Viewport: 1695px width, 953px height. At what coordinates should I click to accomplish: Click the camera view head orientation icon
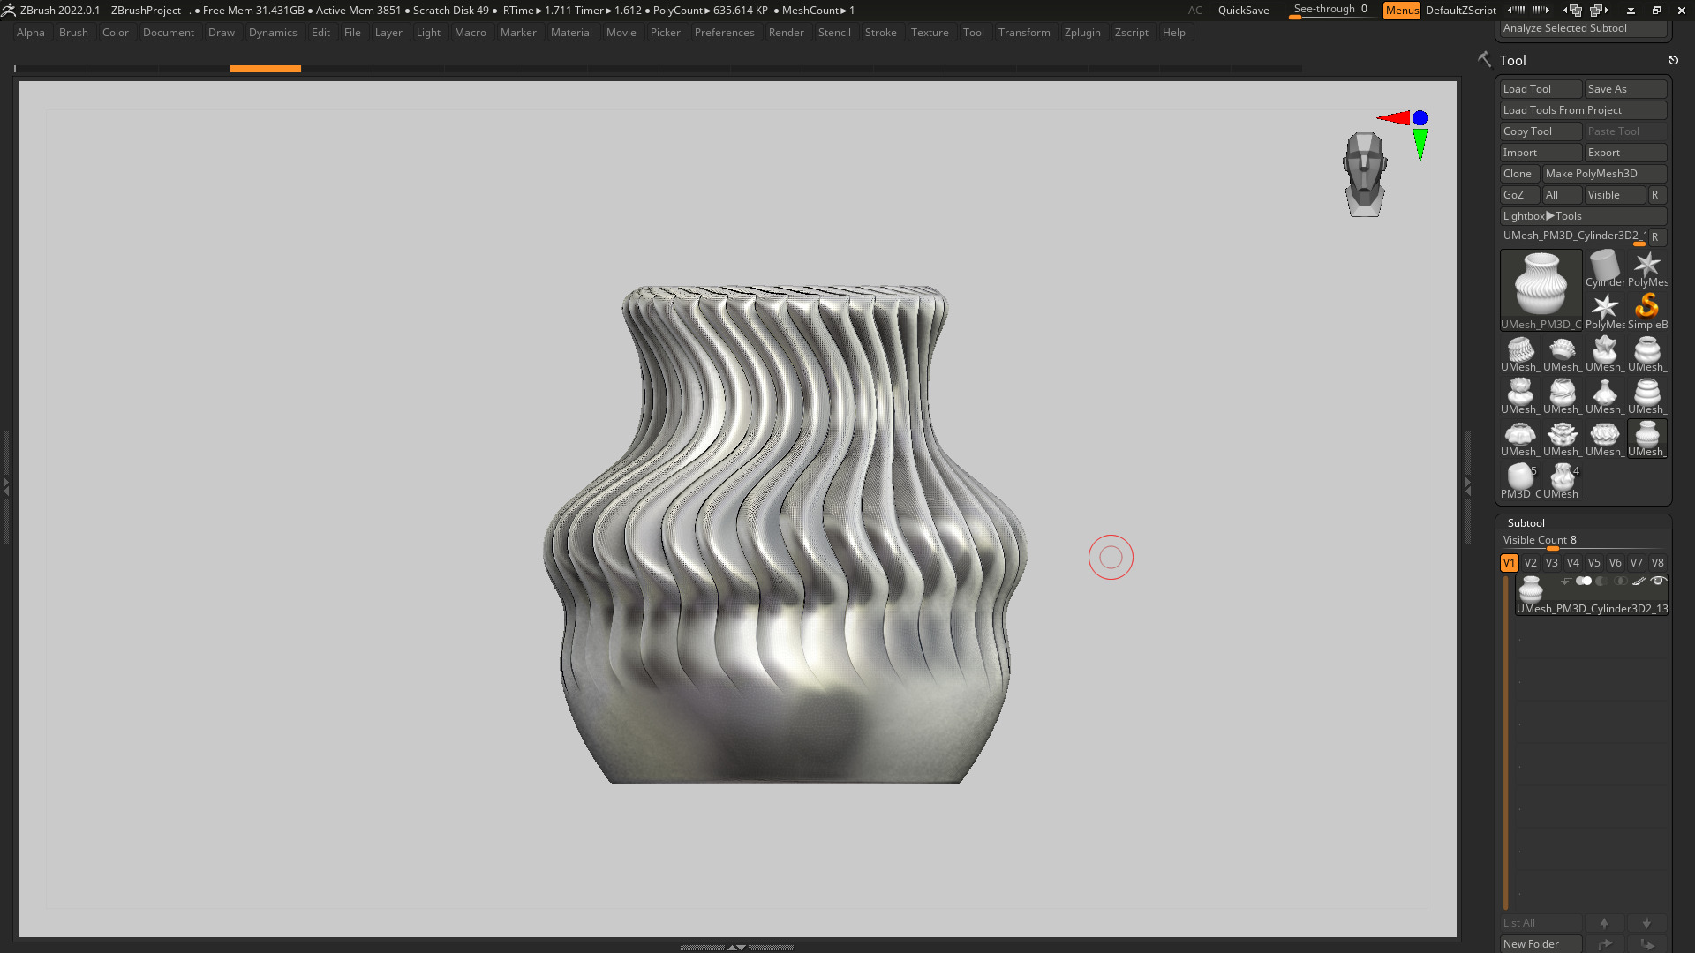[x=1365, y=175]
